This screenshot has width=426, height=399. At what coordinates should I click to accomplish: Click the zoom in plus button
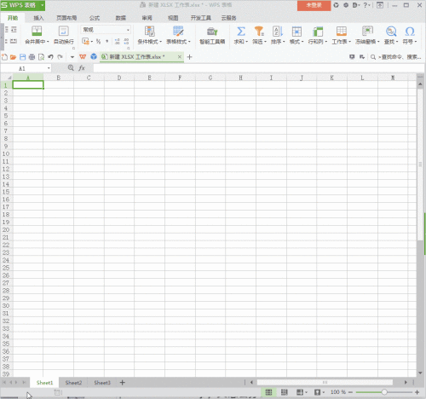(x=417, y=392)
